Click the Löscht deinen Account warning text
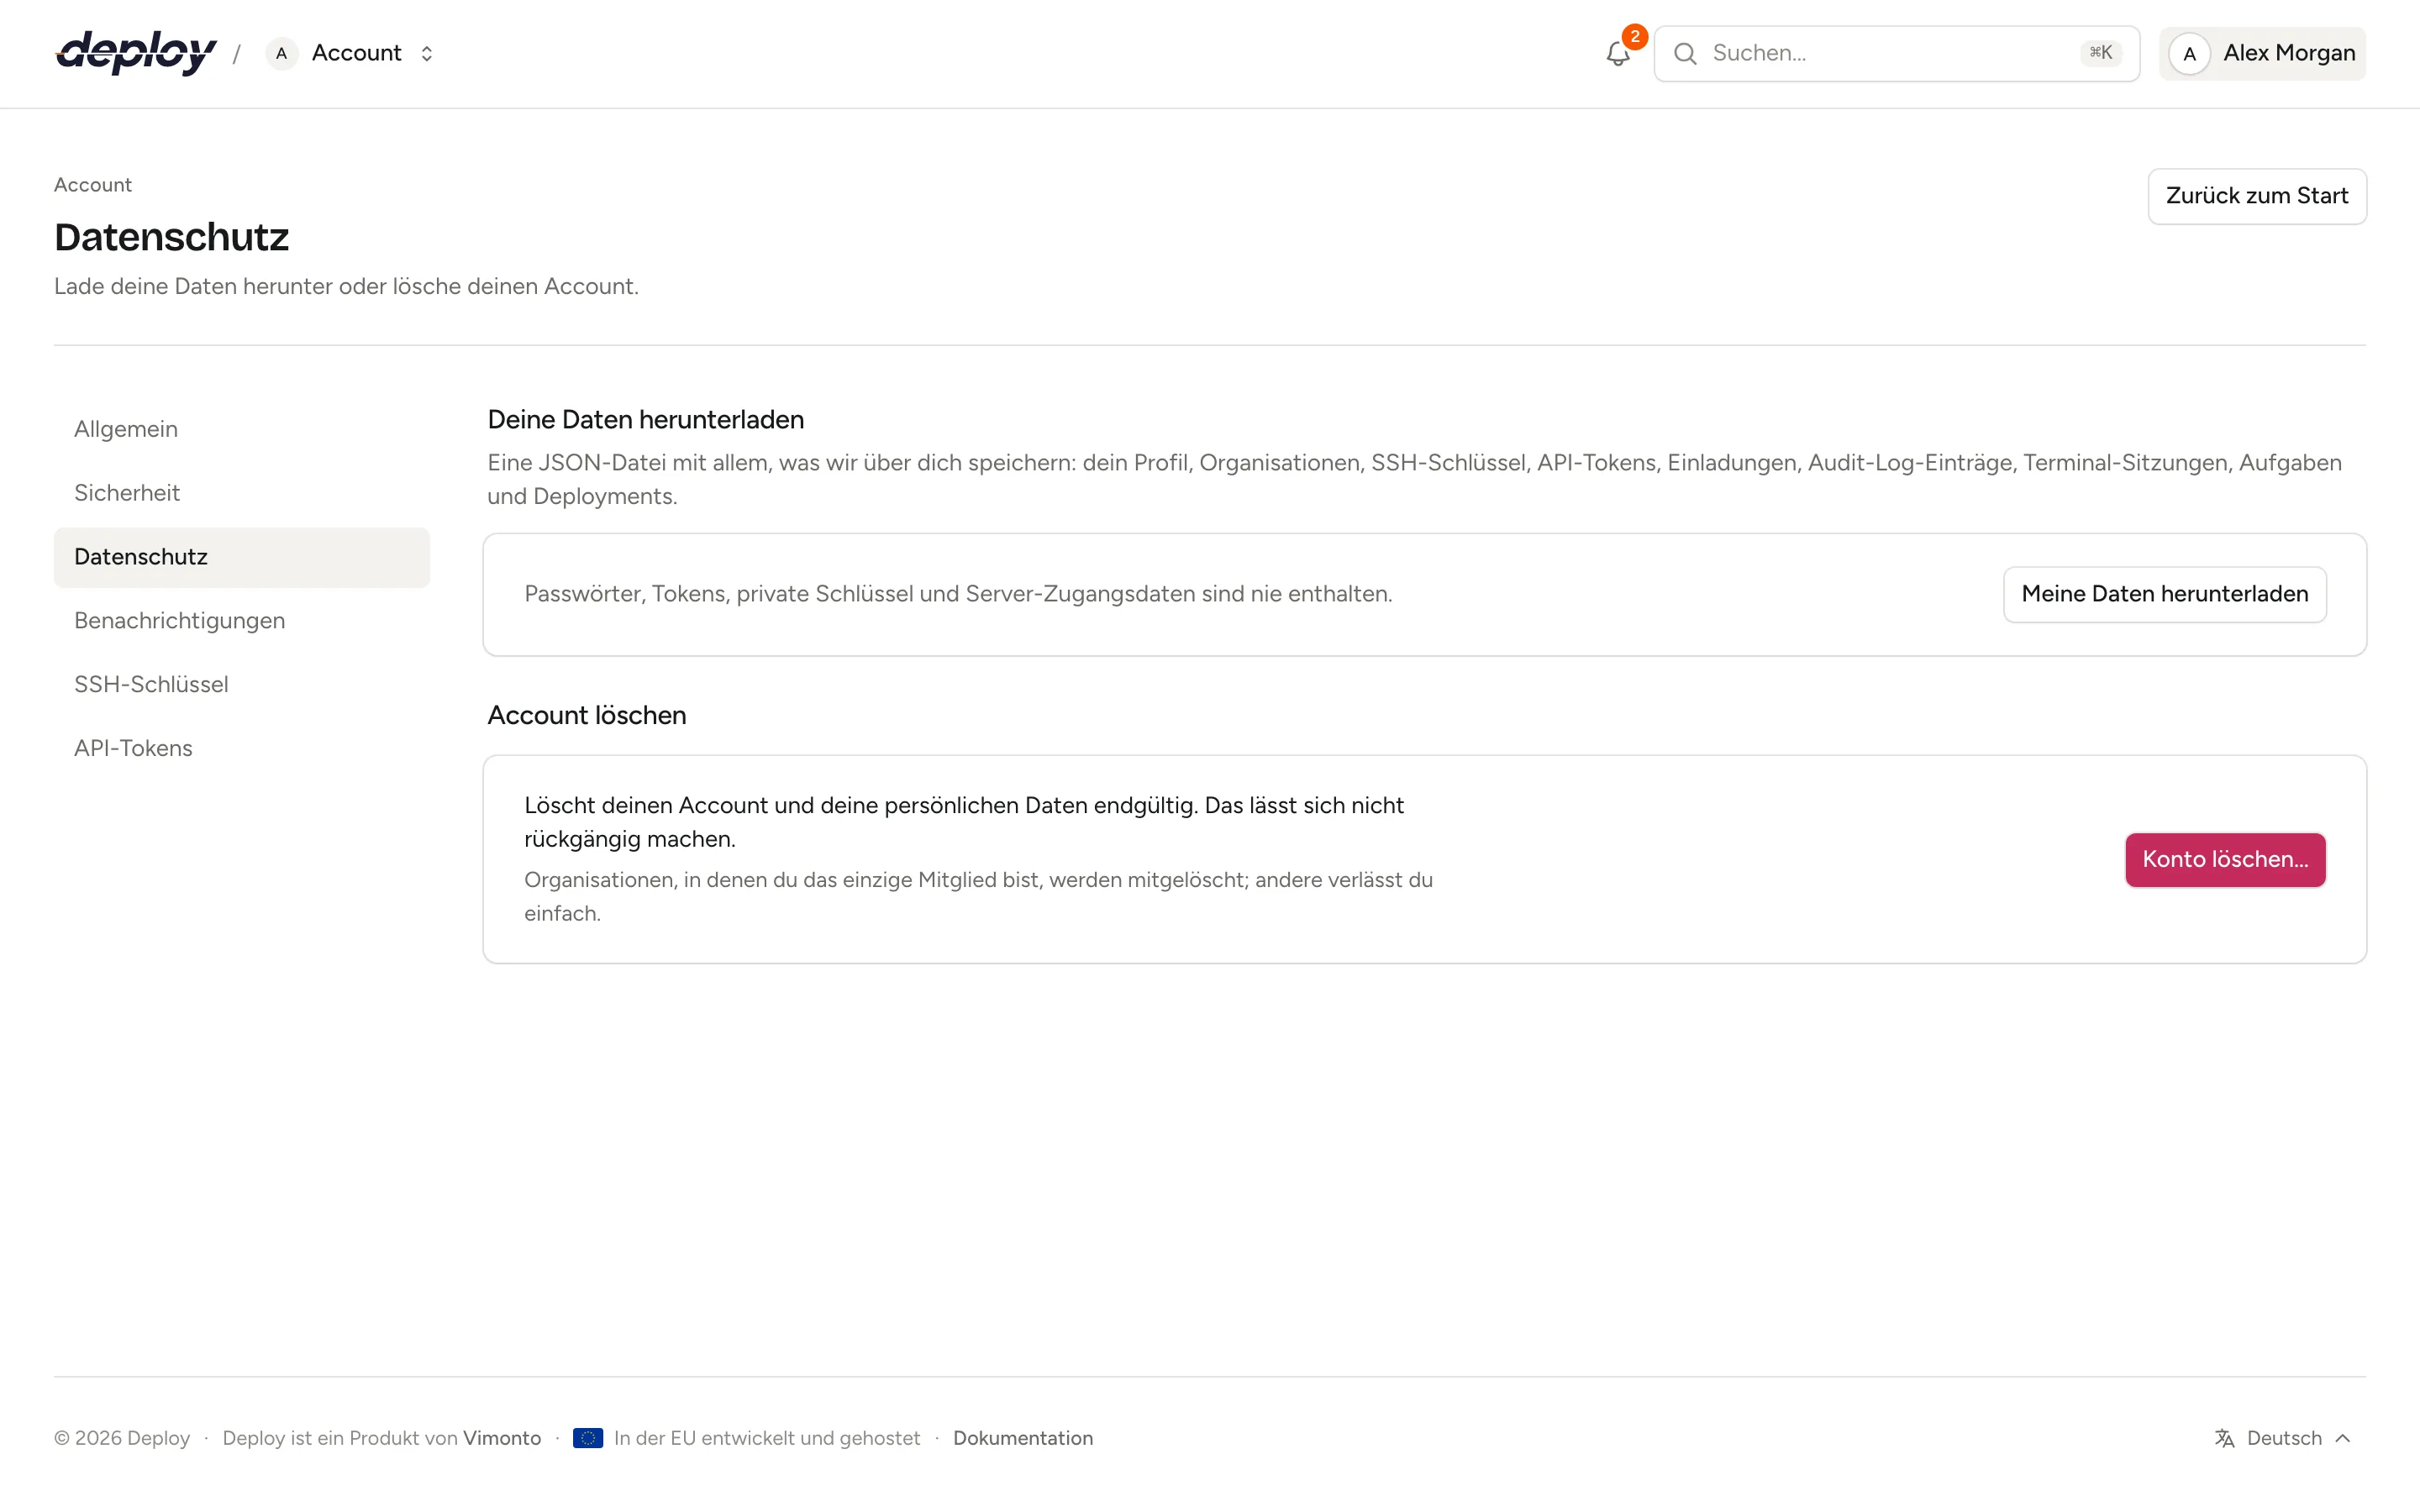 [964, 822]
